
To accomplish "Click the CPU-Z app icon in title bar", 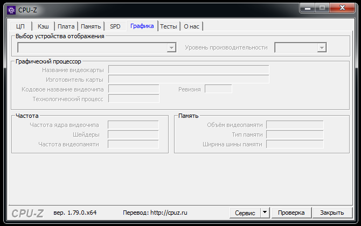I will click(x=11, y=10).
